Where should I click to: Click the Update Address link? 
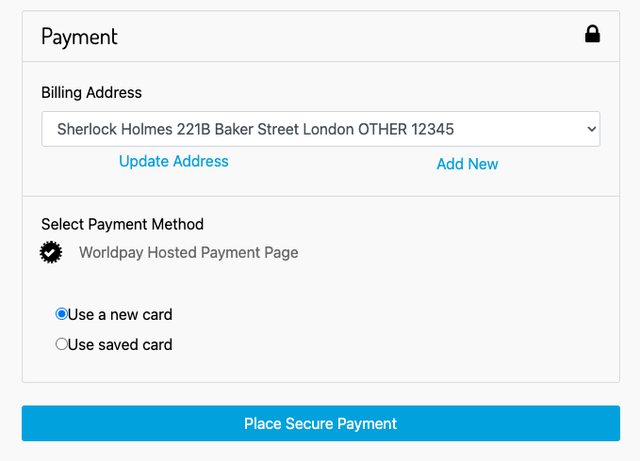(x=173, y=161)
